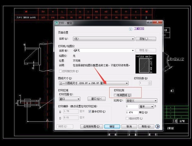Click the 打印份数 stepper
The width and height of the screenshot is (192, 146).
[150, 83]
